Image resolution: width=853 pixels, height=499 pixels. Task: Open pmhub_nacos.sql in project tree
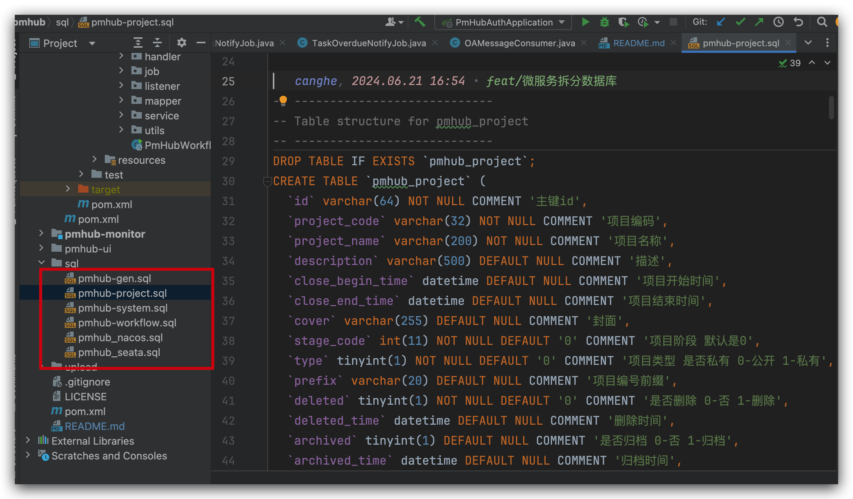120,337
